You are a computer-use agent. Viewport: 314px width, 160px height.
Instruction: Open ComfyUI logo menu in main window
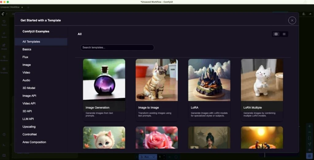(3, 14)
